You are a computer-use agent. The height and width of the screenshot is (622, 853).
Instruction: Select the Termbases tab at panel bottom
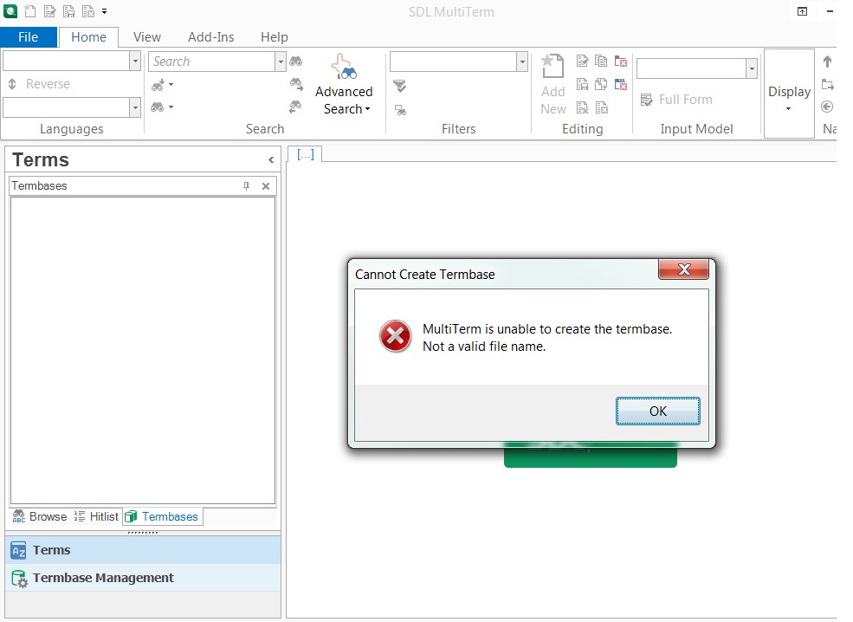[x=162, y=516]
